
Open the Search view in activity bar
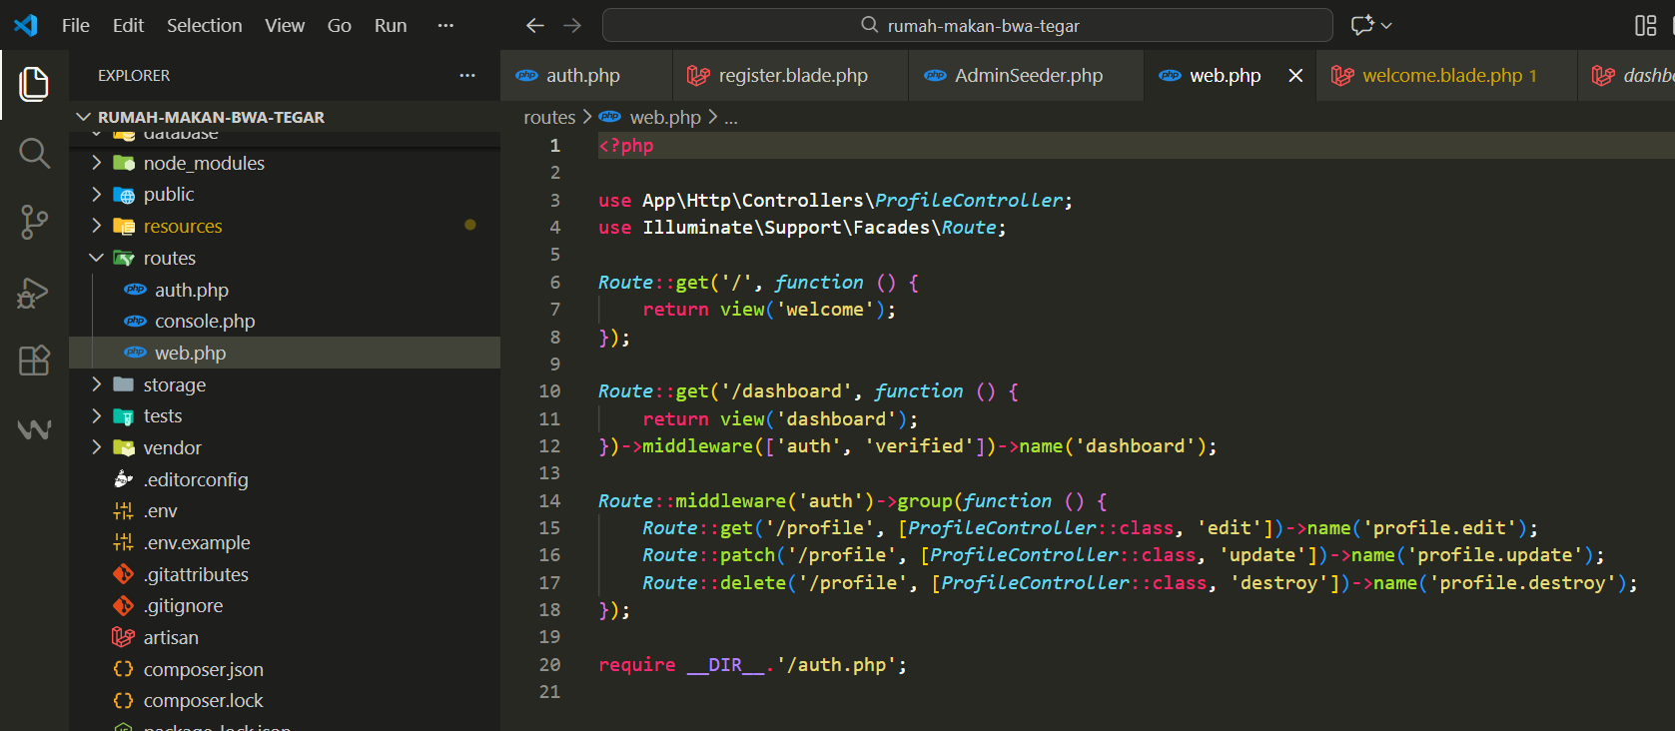pyautogui.click(x=34, y=154)
